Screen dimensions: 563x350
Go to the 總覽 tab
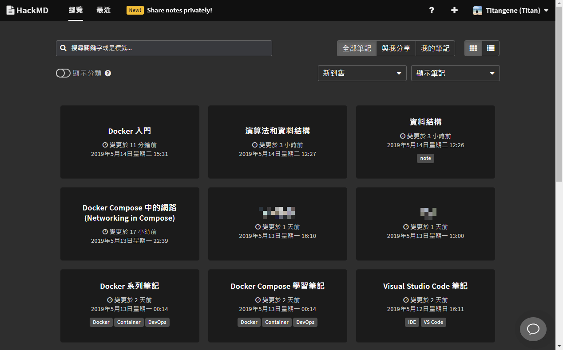[x=75, y=10]
